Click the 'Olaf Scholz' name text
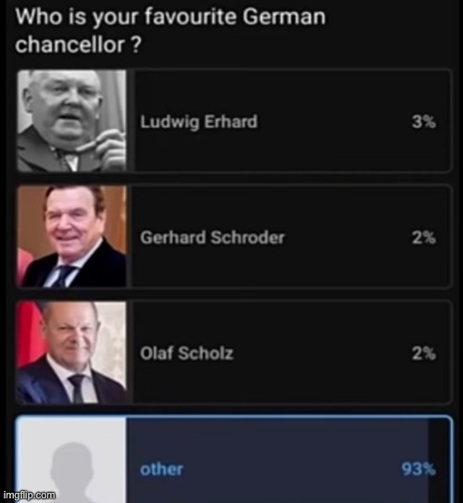This screenshot has width=463, height=503. click(x=187, y=353)
